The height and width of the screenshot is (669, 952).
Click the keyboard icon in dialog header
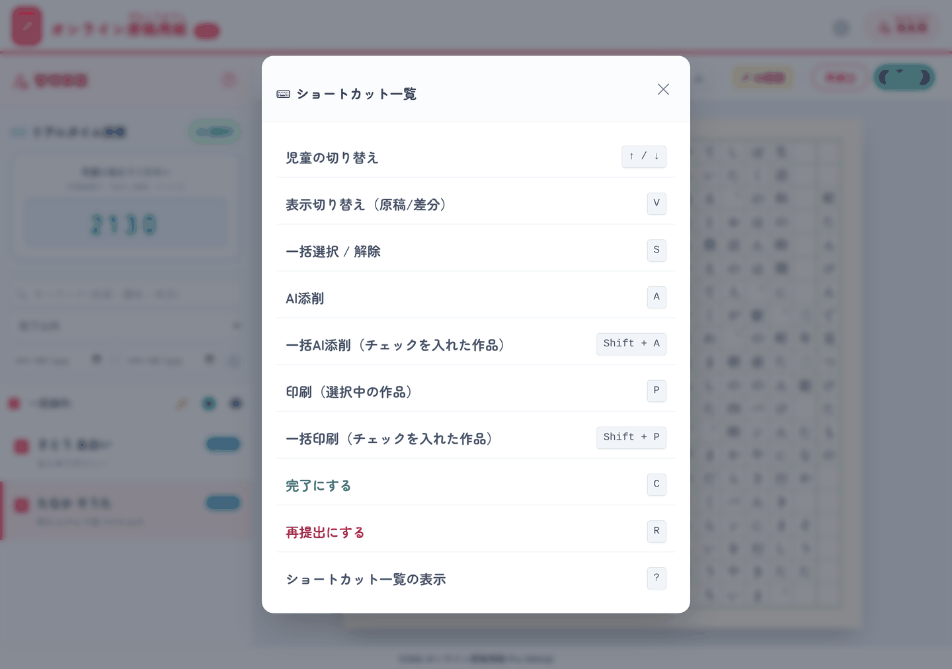coord(284,94)
